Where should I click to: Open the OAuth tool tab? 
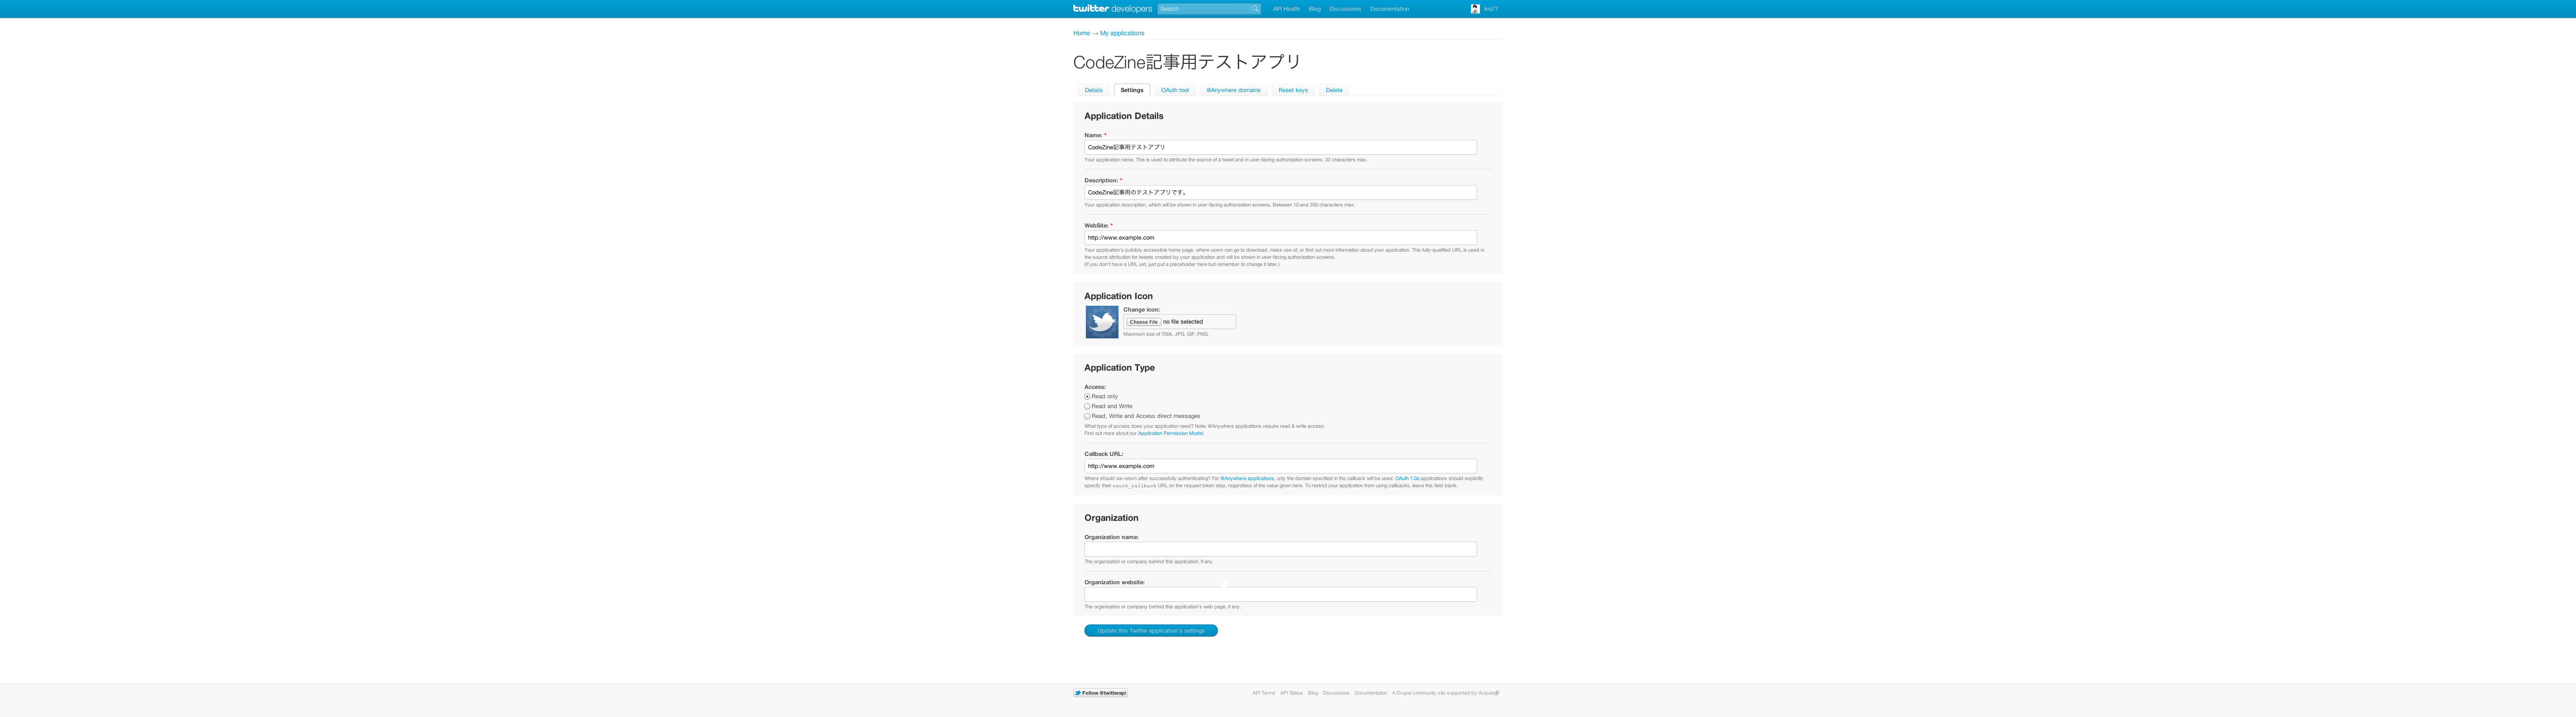pos(1175,90)
